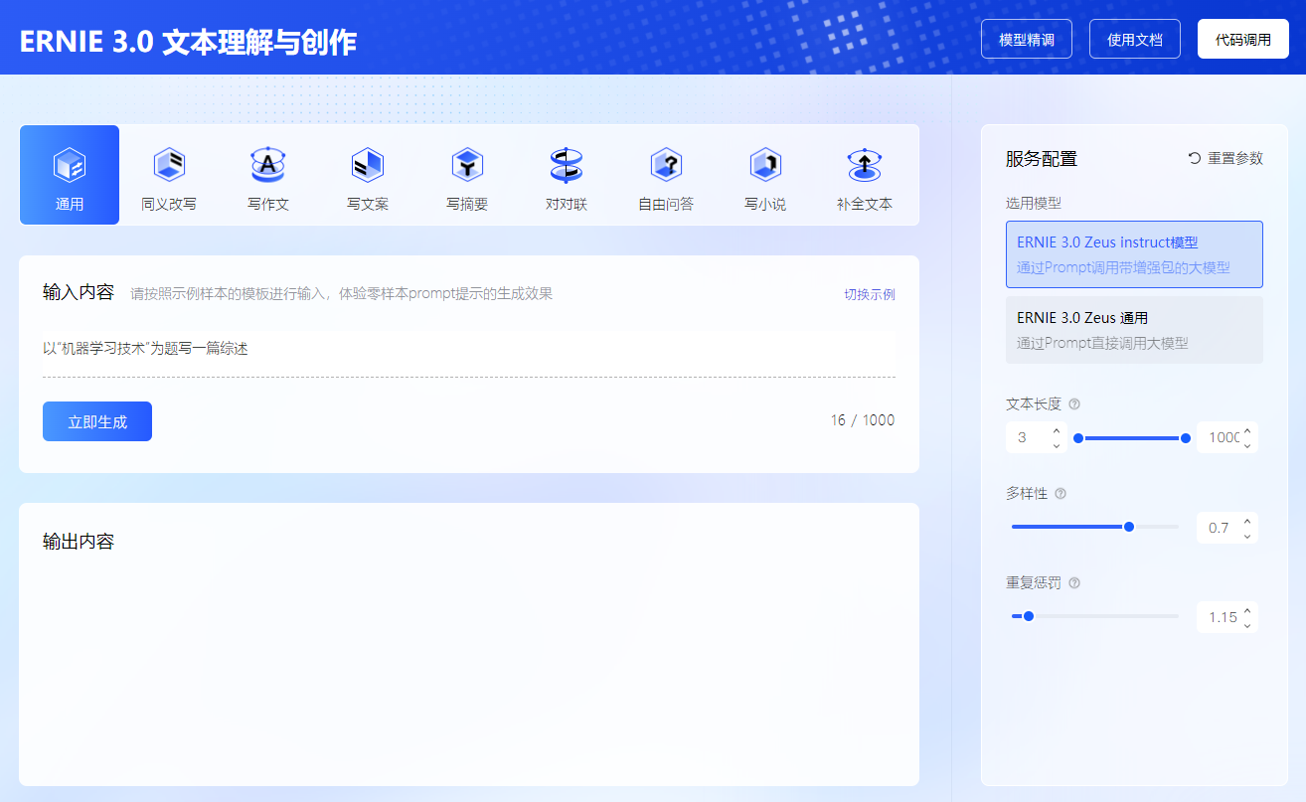Click the 对对联 couplet icon
1306x802 pixels.
567,165
